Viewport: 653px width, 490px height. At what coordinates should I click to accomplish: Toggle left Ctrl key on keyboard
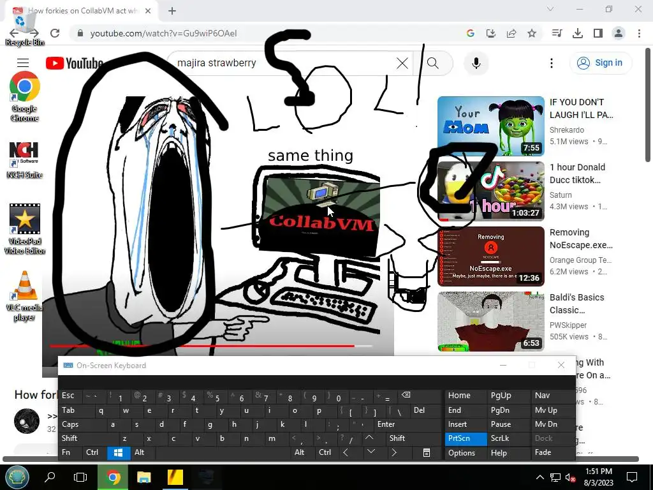click(x=94, y=452)
